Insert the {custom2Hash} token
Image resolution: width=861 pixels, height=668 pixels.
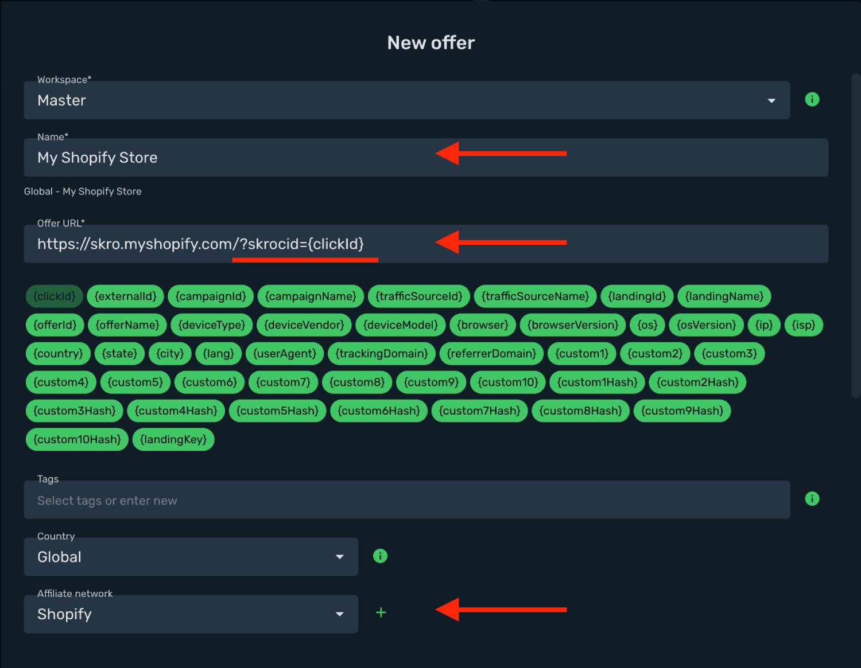(x=697, y=382)
